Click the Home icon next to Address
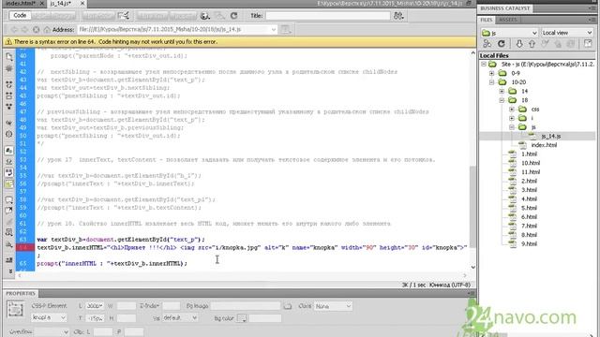 point(47,29)
